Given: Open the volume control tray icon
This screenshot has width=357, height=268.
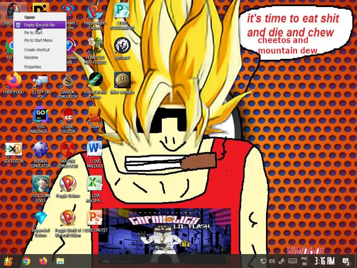Looking at the screenshot, I should point(272,261).
